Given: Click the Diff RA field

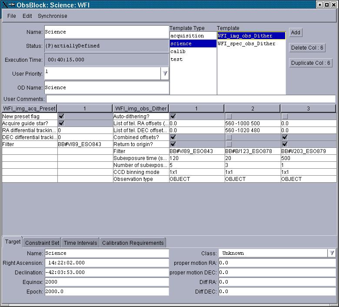Looking at the screenshot, I should pyautogui.click(x=277, y=282).
